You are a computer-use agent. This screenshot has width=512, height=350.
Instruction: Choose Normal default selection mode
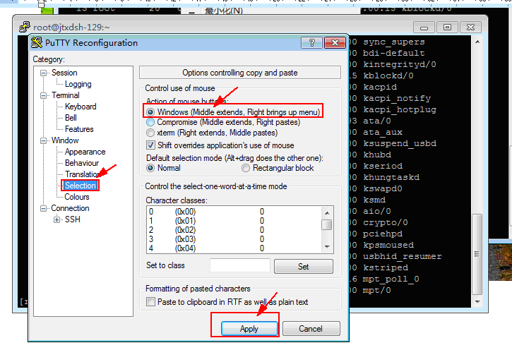point(150,168)
